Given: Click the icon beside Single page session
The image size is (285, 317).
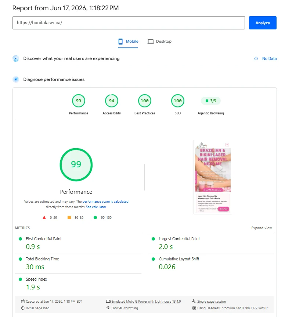Looking at the screenshot, I should point(194,301).
